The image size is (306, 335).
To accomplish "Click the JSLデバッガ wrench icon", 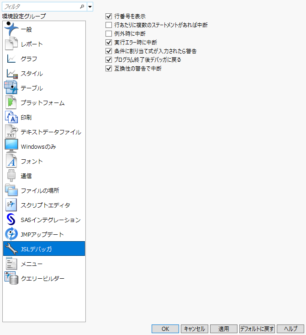I will pyautogui.click(x=11, y=249).
